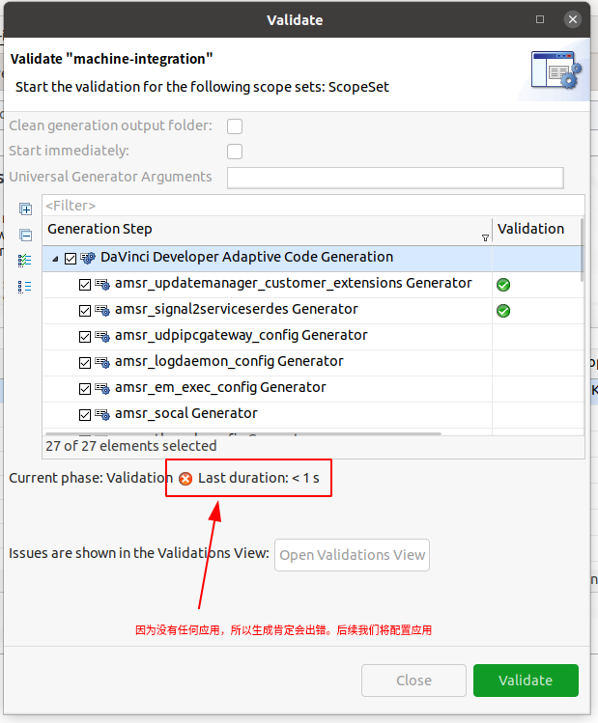
Task: Collapse DaVinci Developer Adaptive Code Generation node
Action: coord(55,259)
